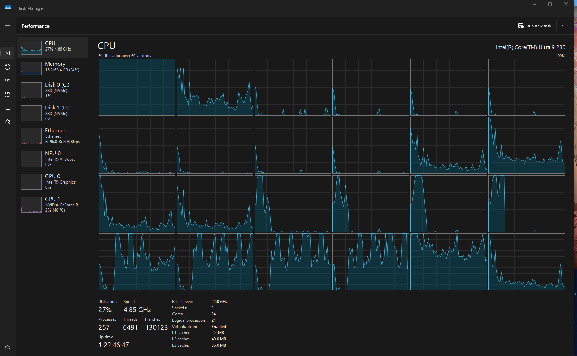Click the % Utilization over 60 seconds label
577x356 pixels.
(x=125, y=56)
